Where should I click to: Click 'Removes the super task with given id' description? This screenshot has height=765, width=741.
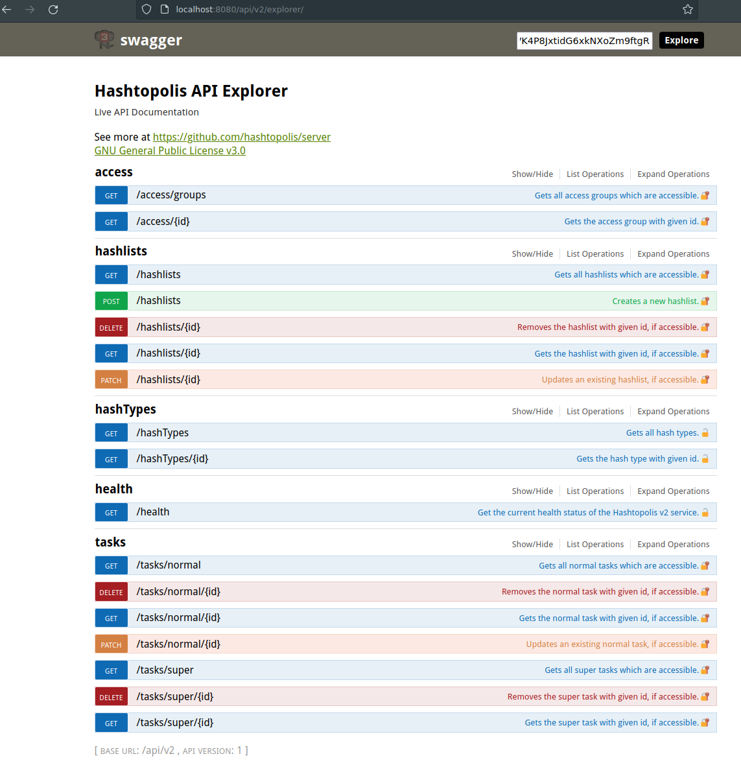[603, 697]
